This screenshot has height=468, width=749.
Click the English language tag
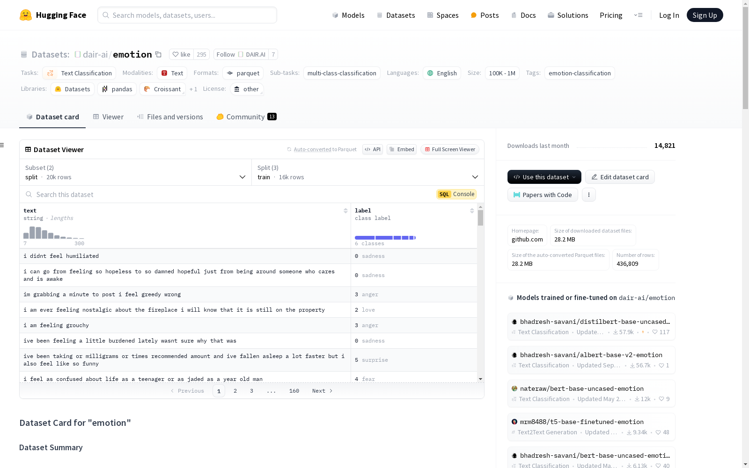click(442, 73)
